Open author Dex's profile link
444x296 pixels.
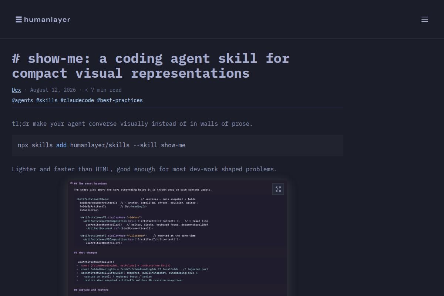coord(16,90)
